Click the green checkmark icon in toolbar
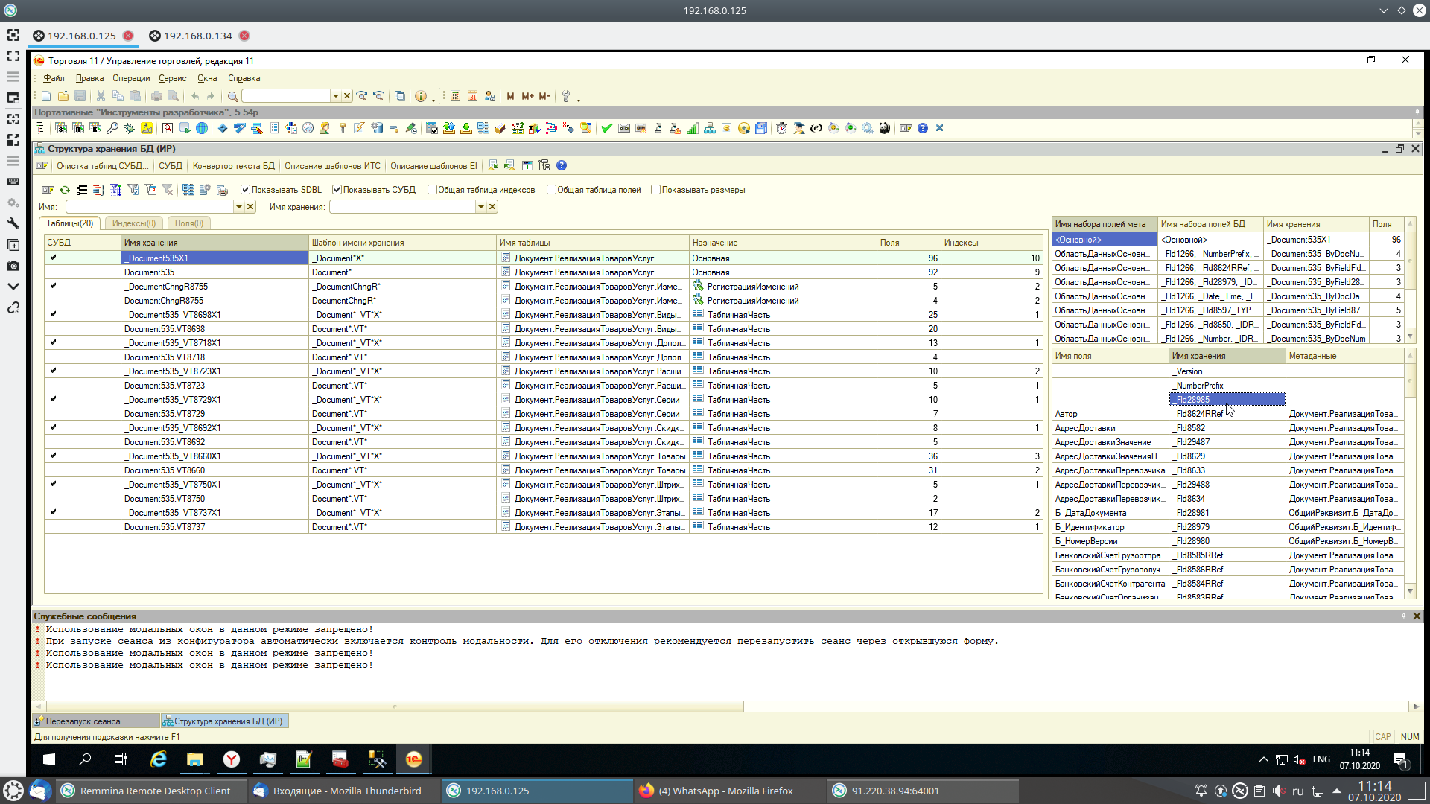This screenshot has height=804, width=1430. (606, 128)
